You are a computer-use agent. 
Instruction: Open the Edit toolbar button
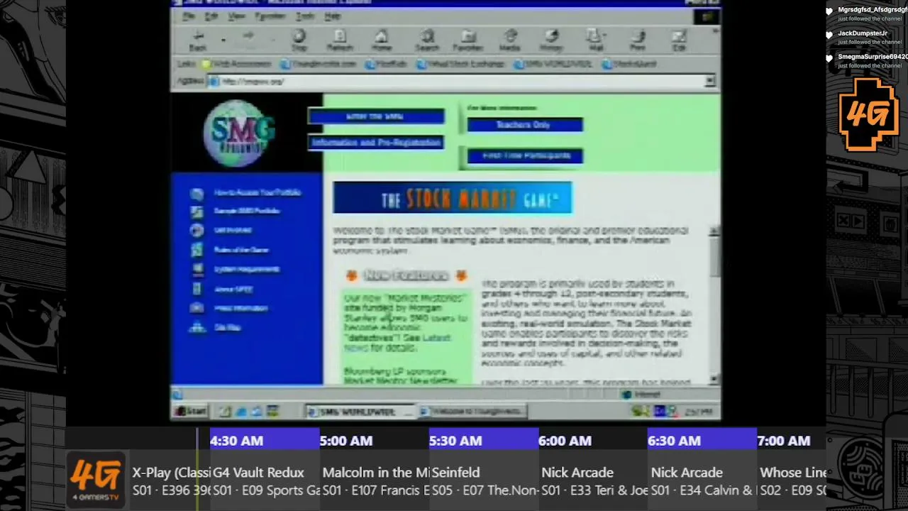679,40
